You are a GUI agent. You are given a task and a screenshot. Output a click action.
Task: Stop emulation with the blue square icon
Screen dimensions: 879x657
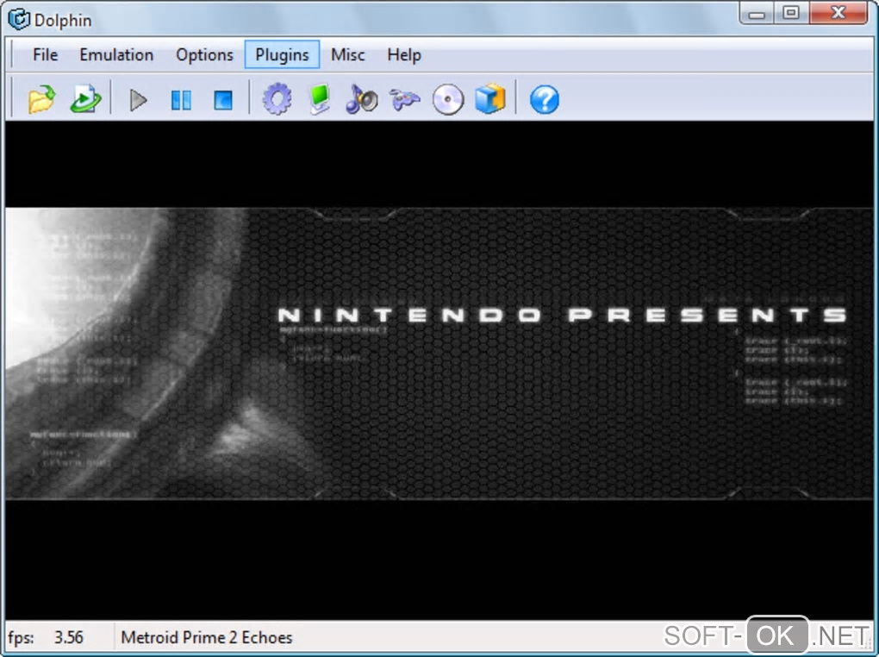coord(223,100)
